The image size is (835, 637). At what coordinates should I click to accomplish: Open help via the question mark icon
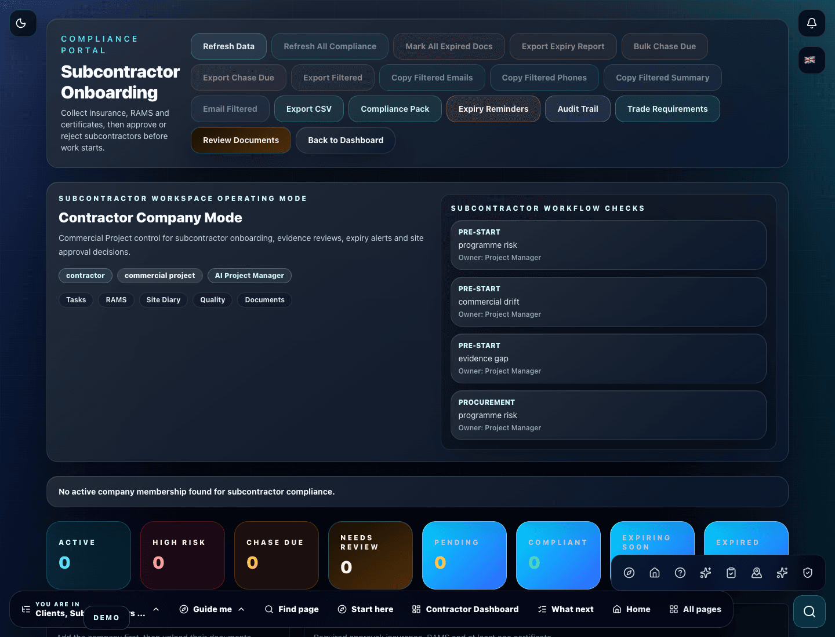(680, 573)
